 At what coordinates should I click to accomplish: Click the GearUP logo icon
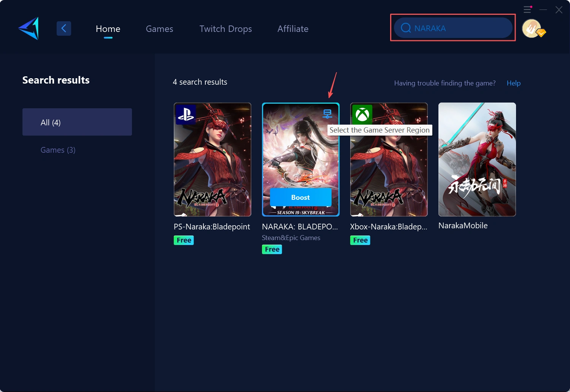point(28,28)
